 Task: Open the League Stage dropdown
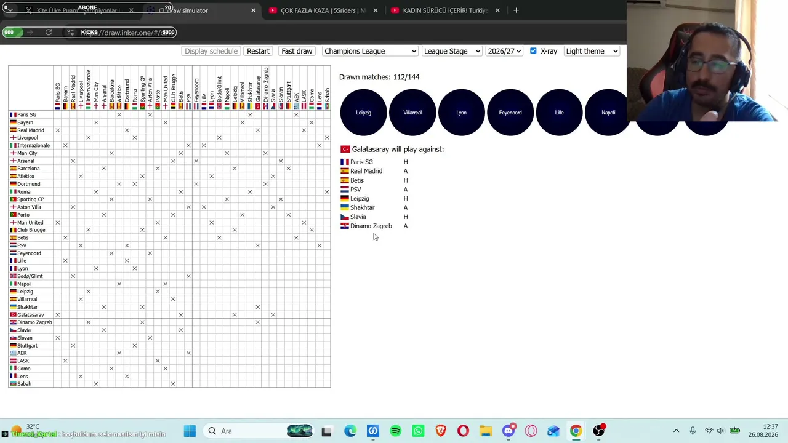tap(452, 51)
